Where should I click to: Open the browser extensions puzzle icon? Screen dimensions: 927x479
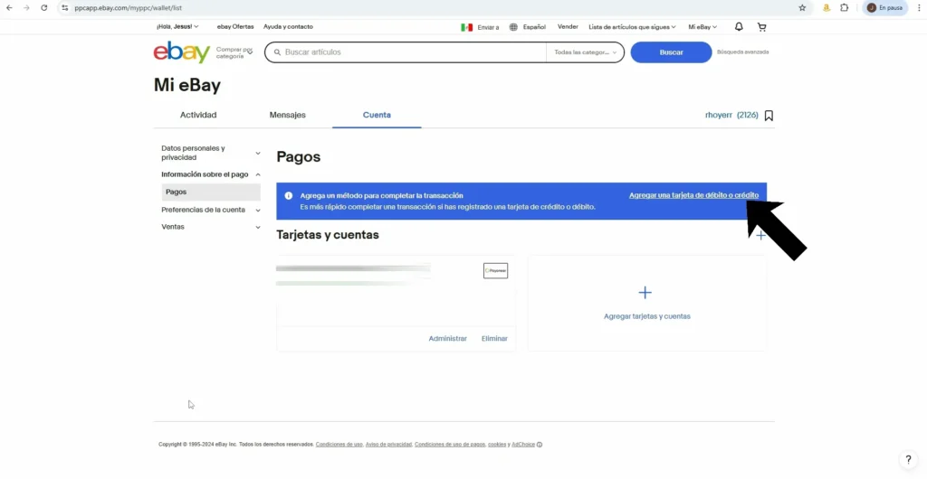845,7
